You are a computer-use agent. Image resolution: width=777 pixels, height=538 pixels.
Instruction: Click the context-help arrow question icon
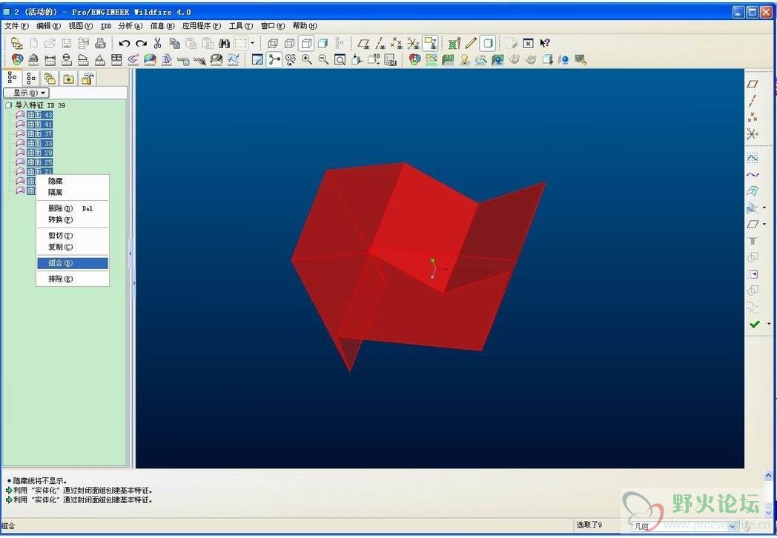point(545,44)
